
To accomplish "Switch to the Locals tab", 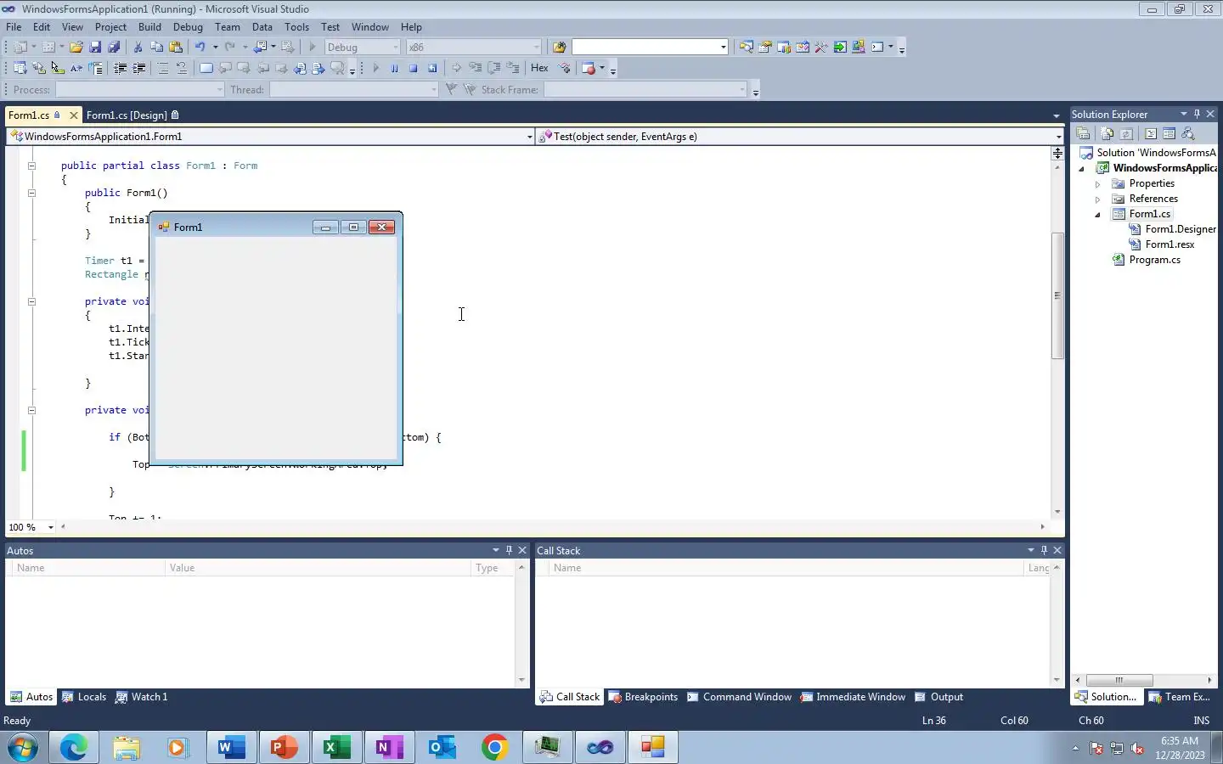I will tap(84, 697).
